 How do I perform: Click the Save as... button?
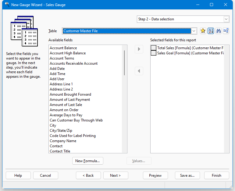point(187,175)
